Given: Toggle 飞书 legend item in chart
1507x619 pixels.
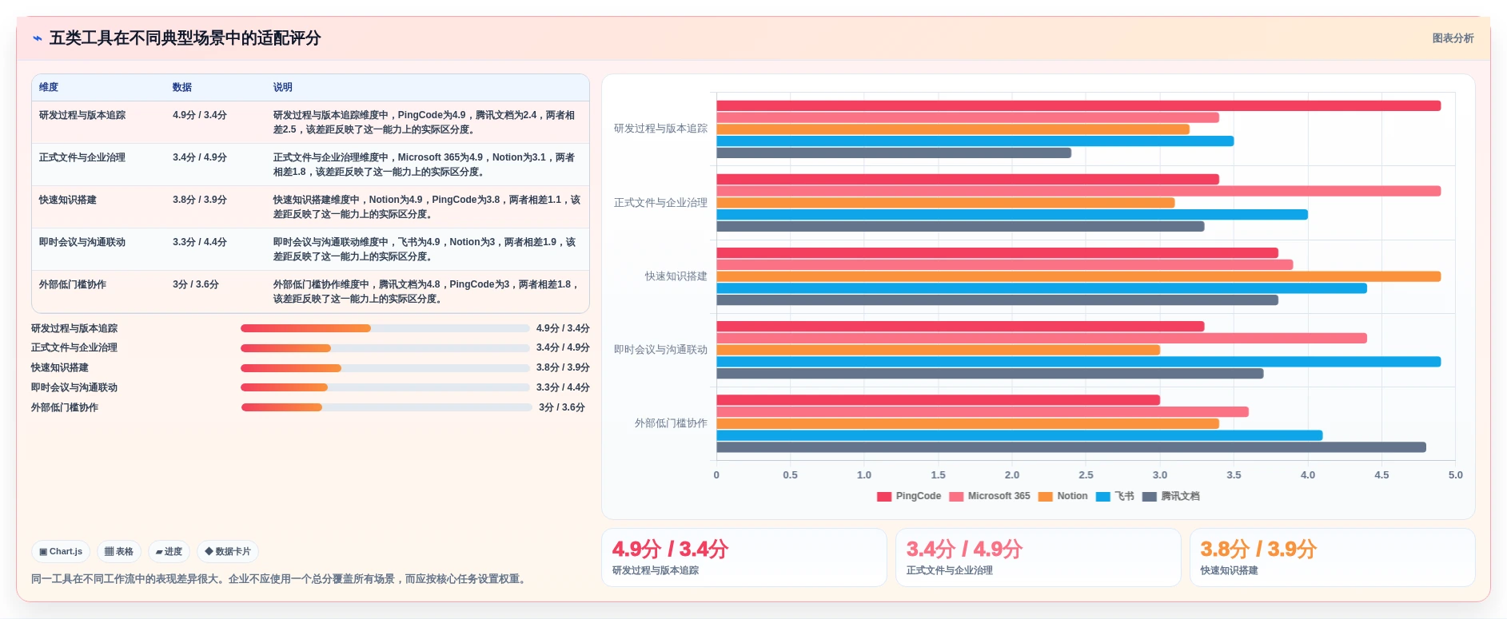Looking at the screenshot, I should (x=1115, y=497).
